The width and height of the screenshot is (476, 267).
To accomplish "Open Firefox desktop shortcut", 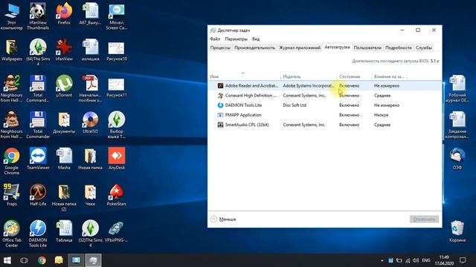I will 64,14.
